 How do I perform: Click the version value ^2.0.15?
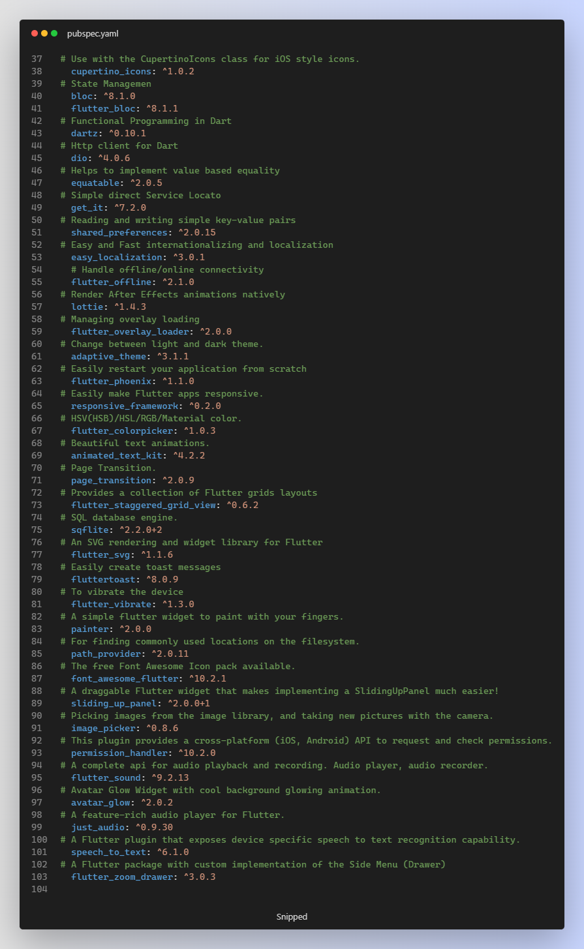tap(197, 232)
